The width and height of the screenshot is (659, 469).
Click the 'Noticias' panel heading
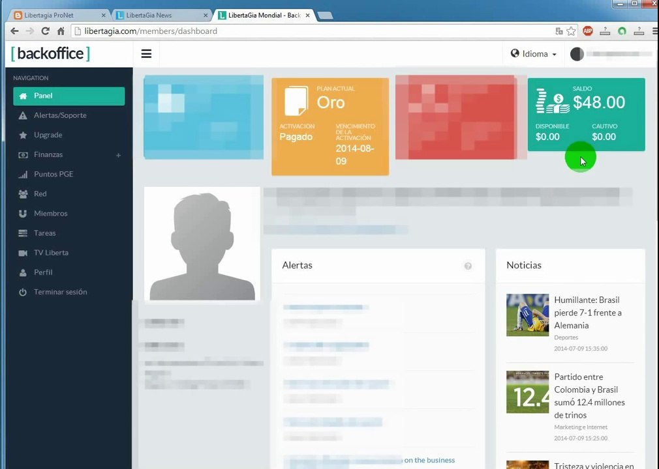click(x=524, y=265)
